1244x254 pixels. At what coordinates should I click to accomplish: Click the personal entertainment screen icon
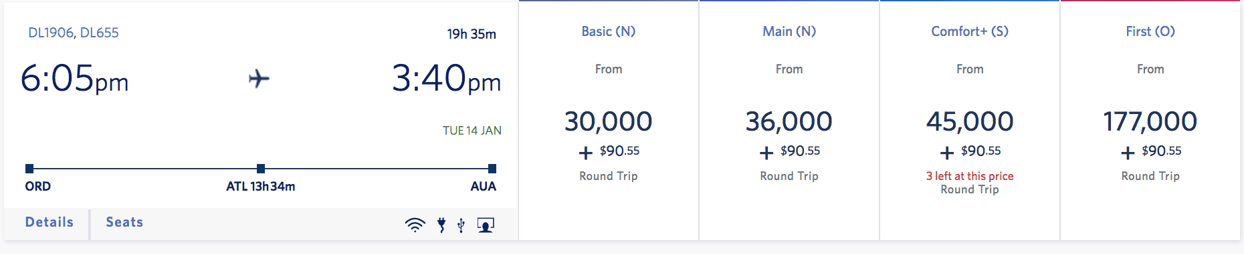pos(486,225)
